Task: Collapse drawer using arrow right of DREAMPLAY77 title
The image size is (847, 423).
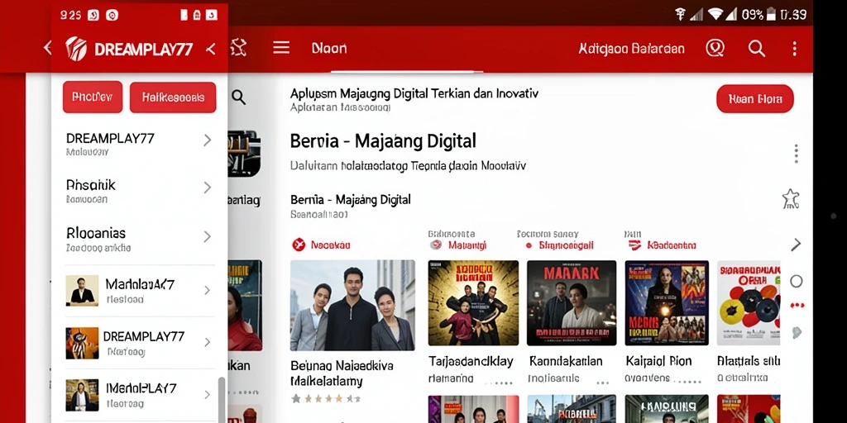Action: pos(211,49)
